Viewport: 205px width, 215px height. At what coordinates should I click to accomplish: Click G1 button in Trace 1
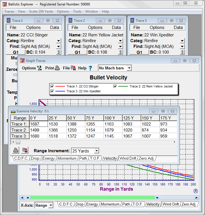[16, 52]
